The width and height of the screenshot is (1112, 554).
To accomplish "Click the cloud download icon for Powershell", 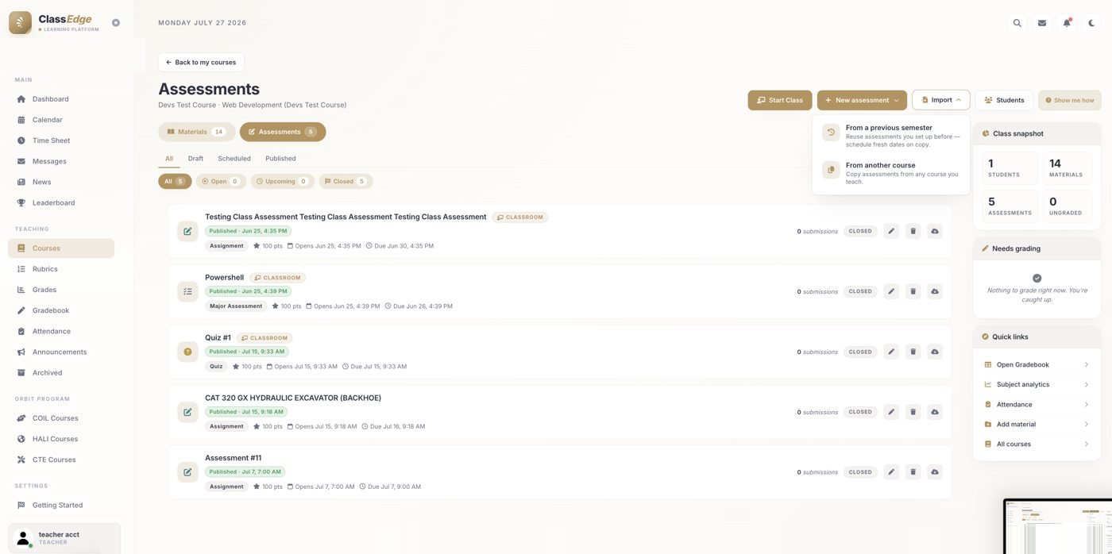I will 935,291.
